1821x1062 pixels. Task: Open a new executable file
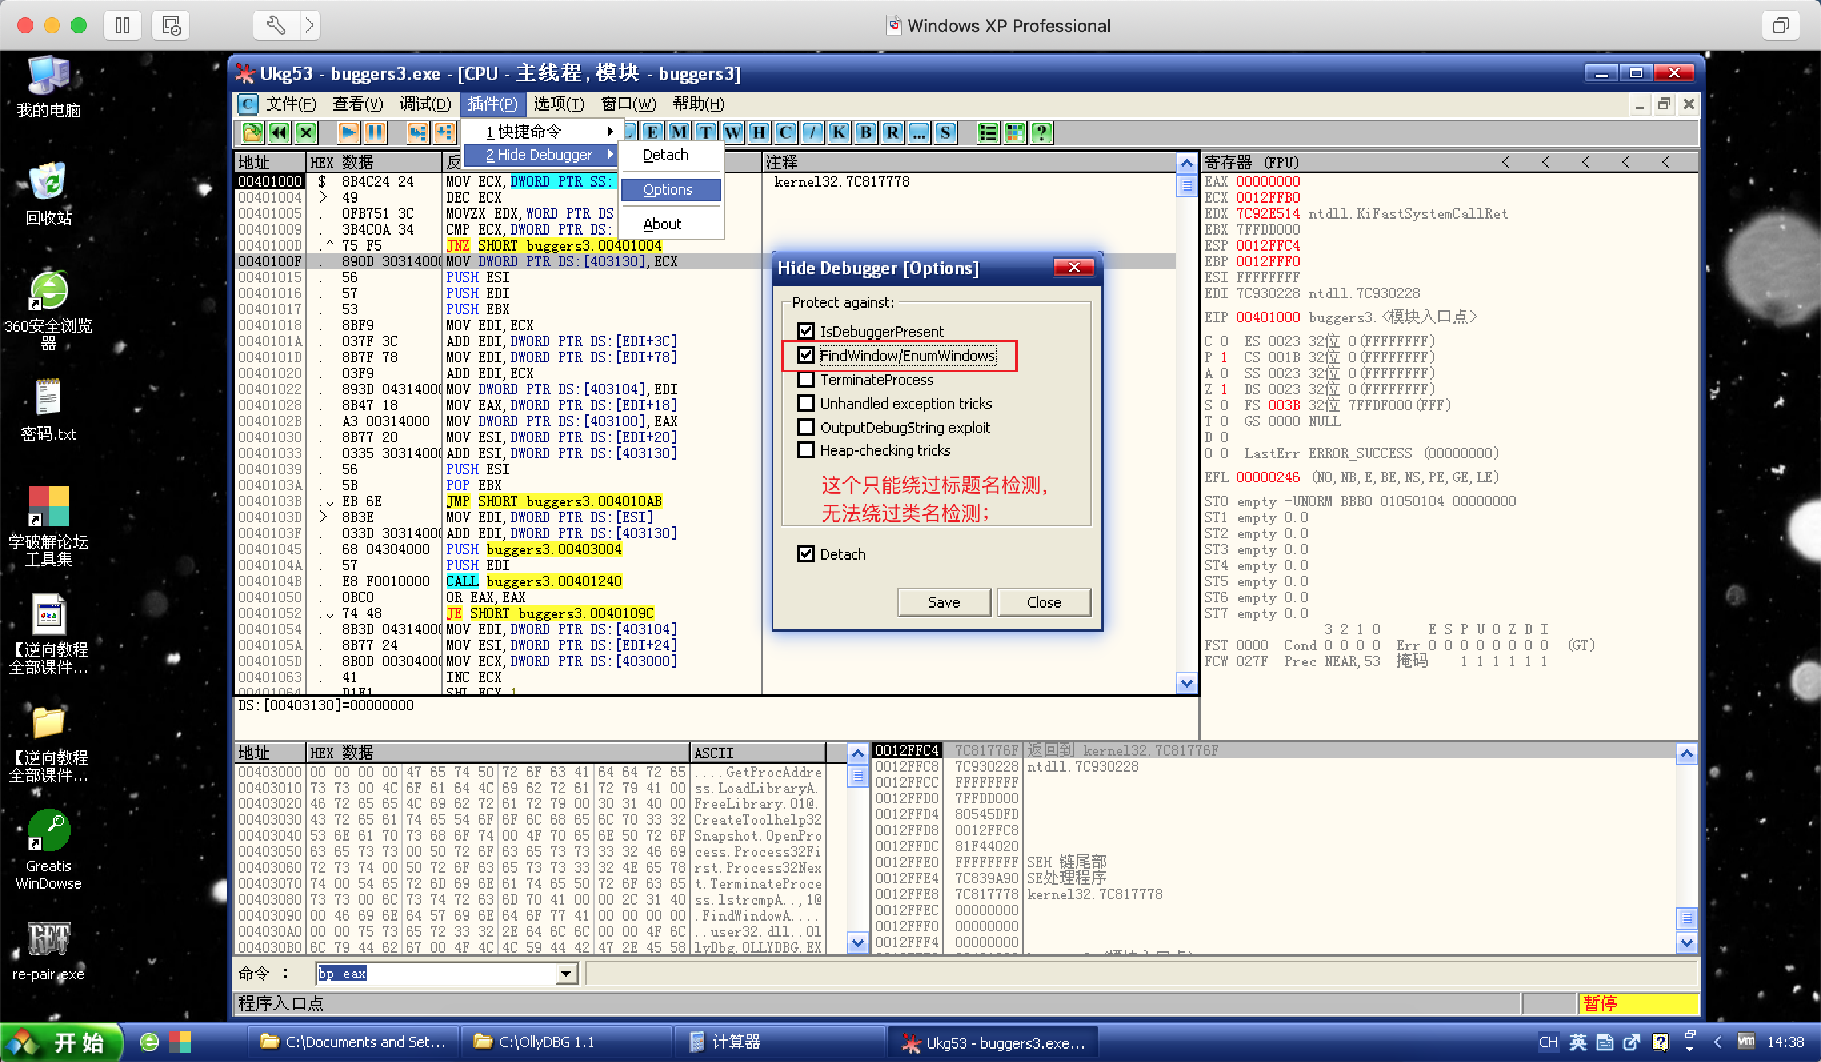pos(252,132)
